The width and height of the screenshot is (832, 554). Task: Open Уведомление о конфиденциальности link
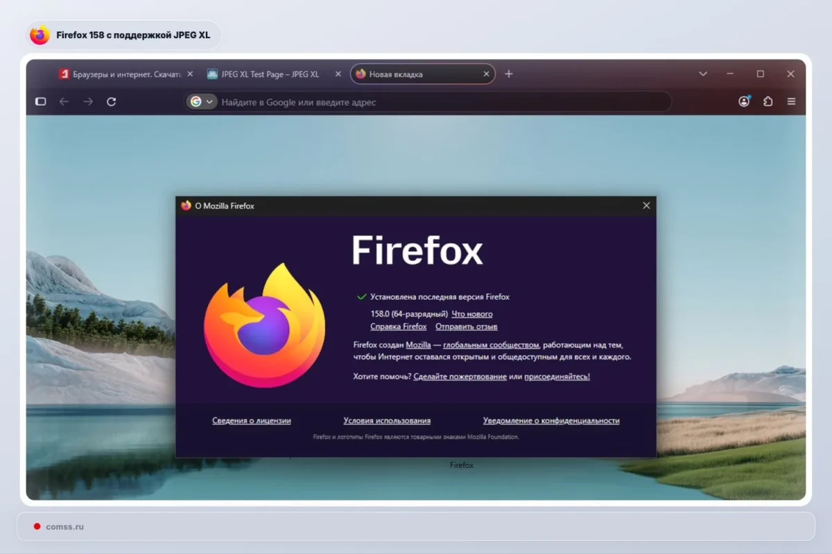pyautogui.click(x=551, y=420)
